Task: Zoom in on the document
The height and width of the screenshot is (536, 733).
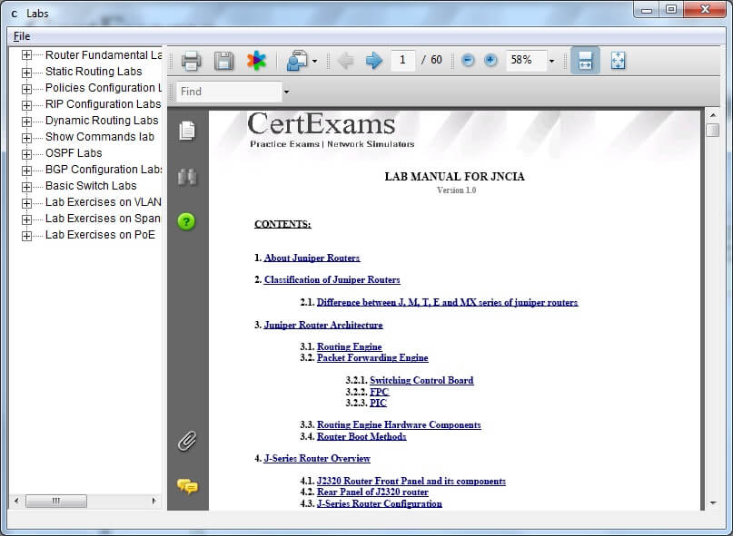Action: click(x=490, y=60)
